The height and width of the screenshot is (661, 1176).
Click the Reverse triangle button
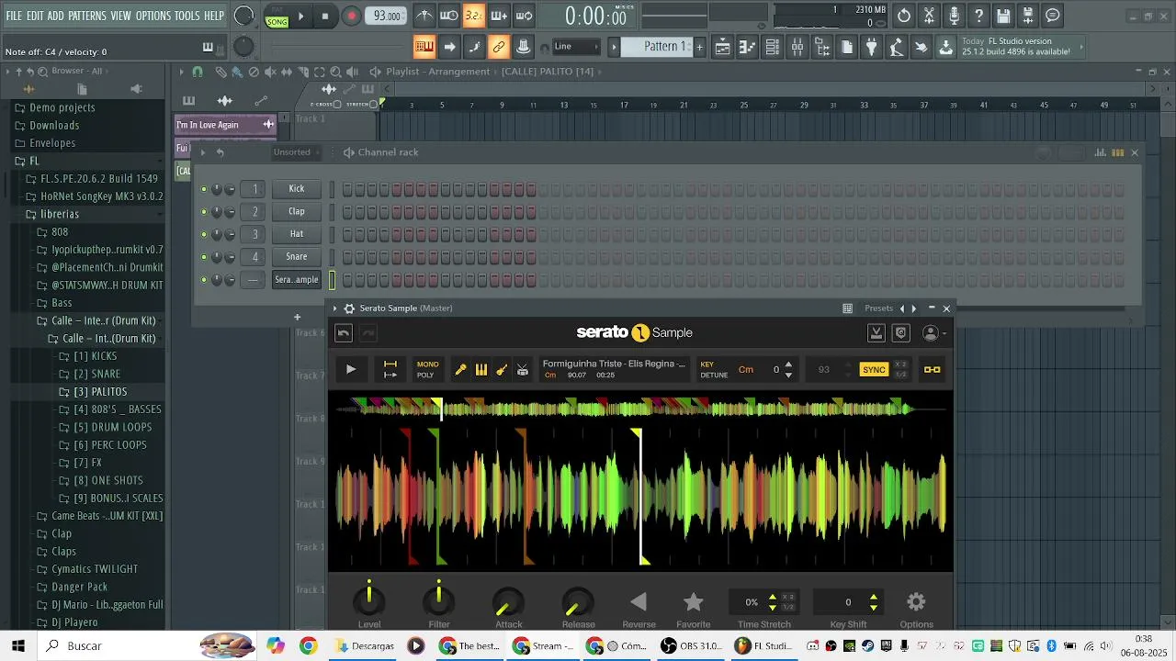[x=639, y=602]
